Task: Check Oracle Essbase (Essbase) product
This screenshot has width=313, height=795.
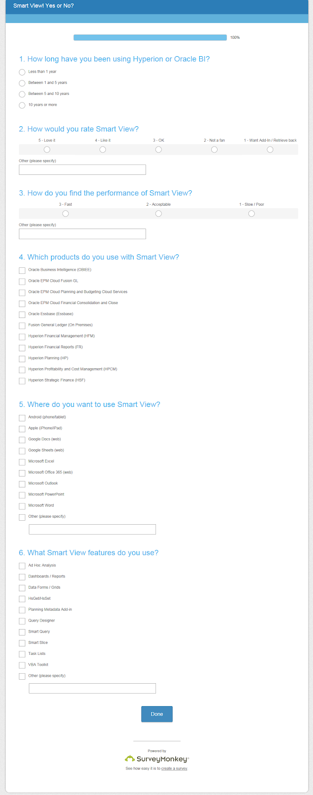Action: pos(22,315)
